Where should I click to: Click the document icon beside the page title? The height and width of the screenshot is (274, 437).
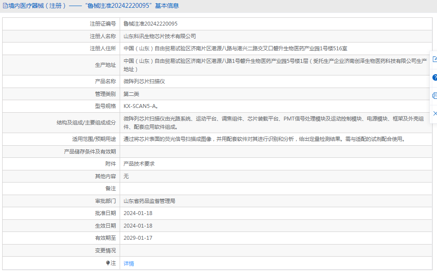(x=5, y=6)
